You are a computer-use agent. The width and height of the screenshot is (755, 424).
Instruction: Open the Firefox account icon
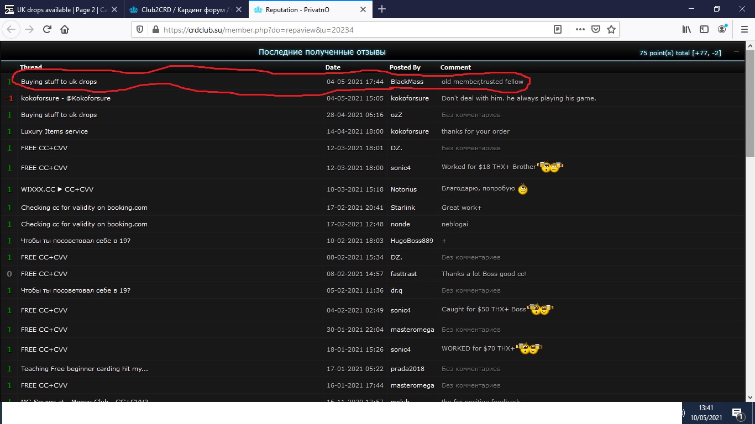tap(722, 30)
